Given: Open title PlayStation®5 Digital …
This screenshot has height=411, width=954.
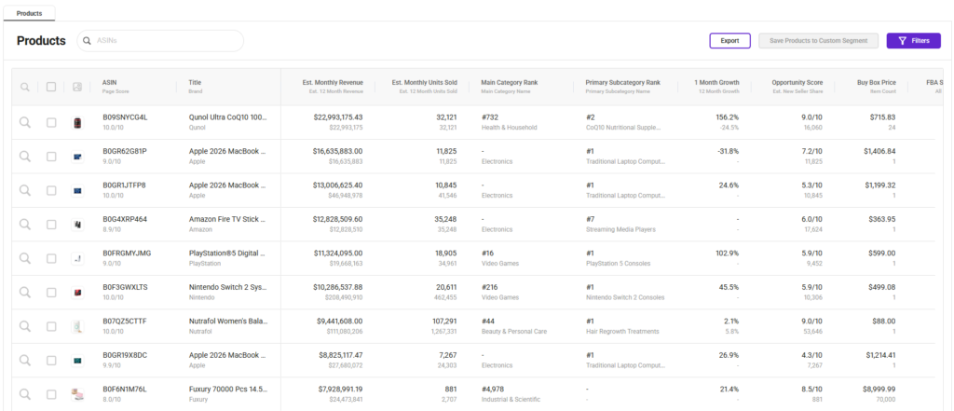Looking at the screenshot, I should (227, 253).
